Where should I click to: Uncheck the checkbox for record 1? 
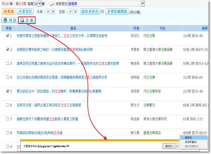pyautogui.click(x=8, y=36)
